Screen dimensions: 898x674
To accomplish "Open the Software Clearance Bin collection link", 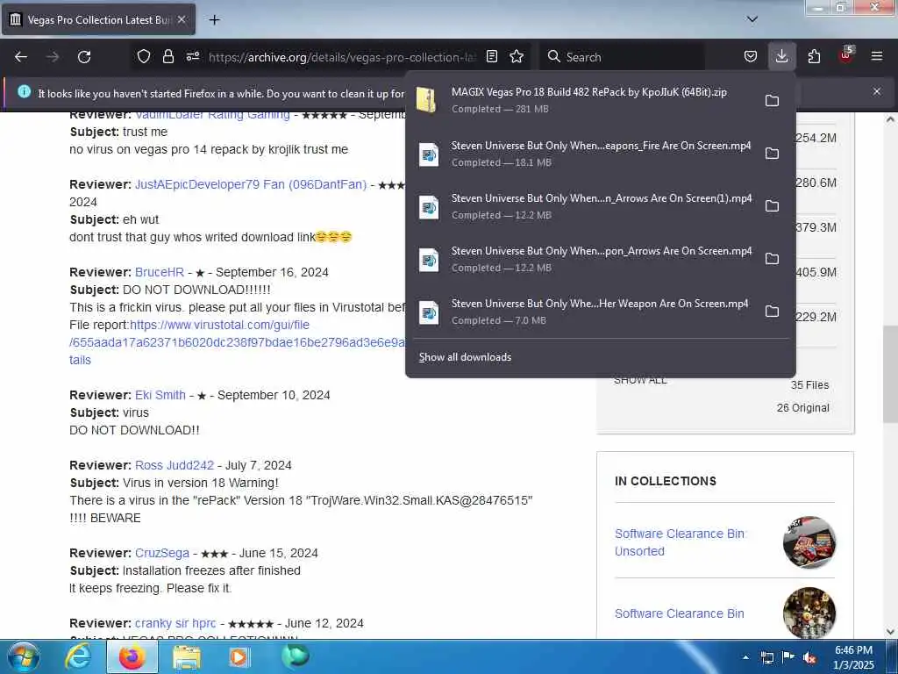I will pos(680,613).
